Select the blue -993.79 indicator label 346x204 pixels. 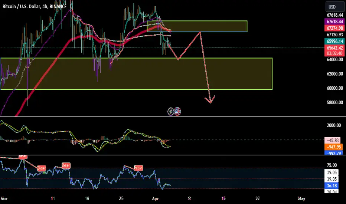[x=333, y=153]
